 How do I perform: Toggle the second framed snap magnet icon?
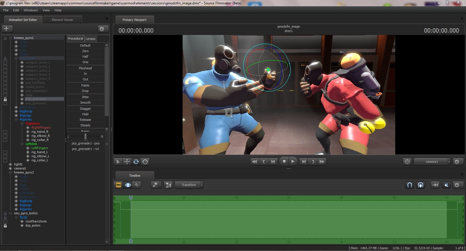coord(421,185)
